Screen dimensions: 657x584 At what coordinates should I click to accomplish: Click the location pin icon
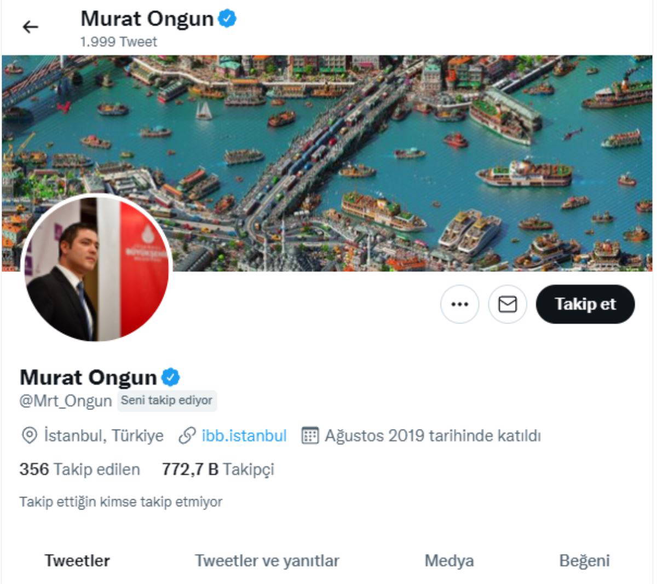coord(29,436)
